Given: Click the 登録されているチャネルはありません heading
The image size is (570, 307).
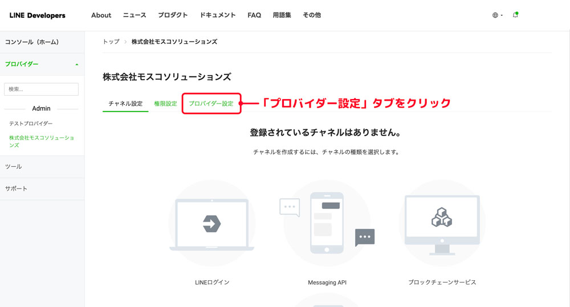Looking at the screenshot, I should (325, 133).
